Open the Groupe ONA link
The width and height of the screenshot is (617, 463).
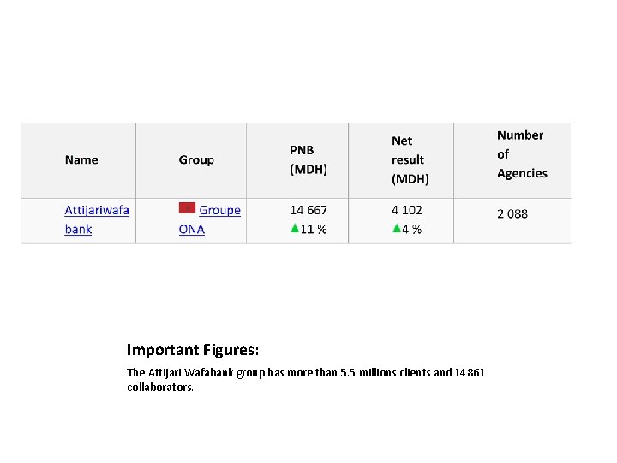point(219,210)
